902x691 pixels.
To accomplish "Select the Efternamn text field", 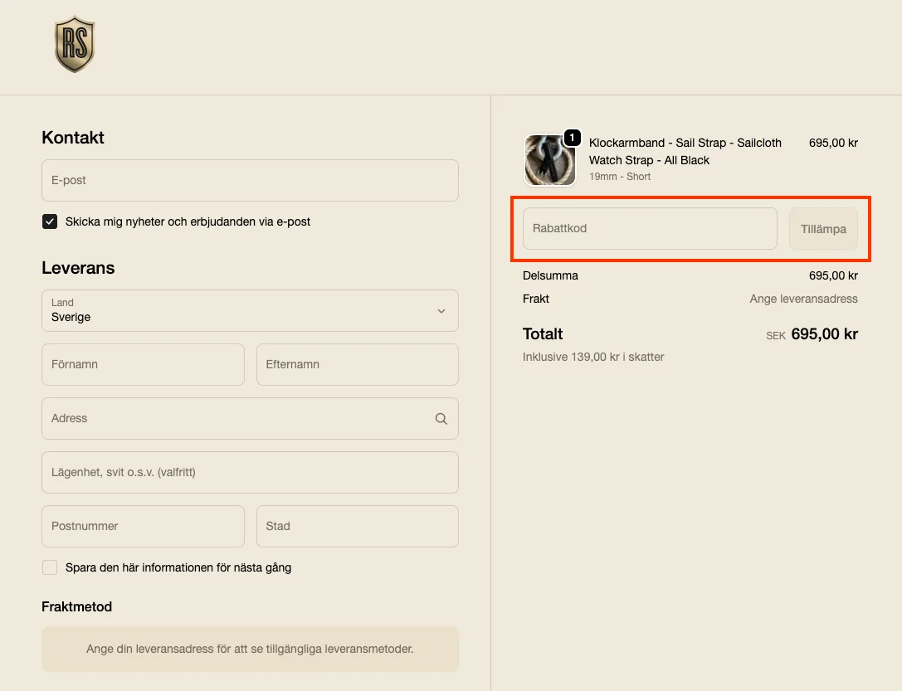I will point(357,365).
